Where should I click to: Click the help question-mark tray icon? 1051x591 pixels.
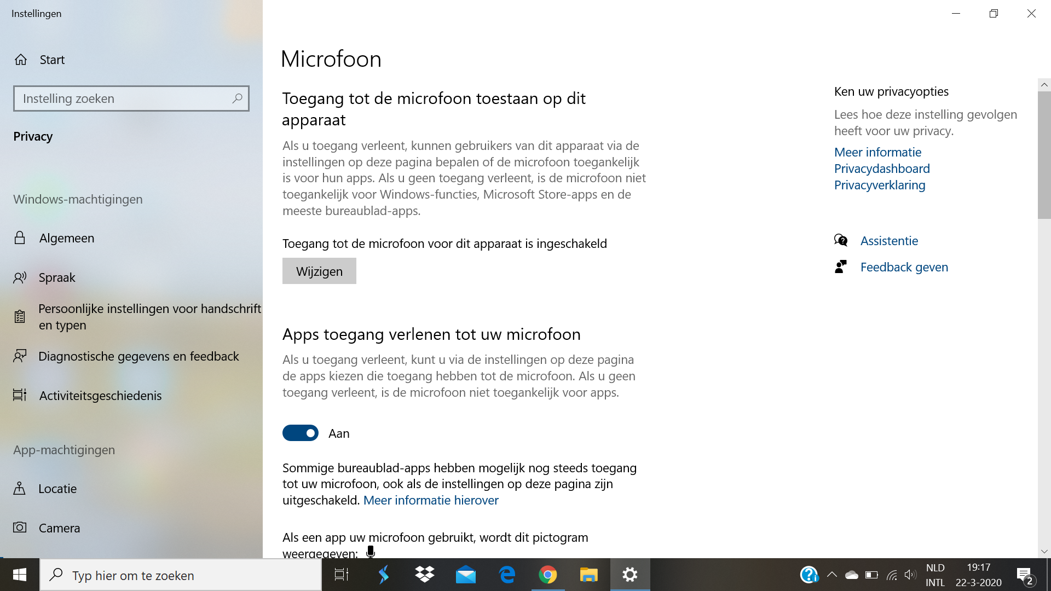coord(809,575)
